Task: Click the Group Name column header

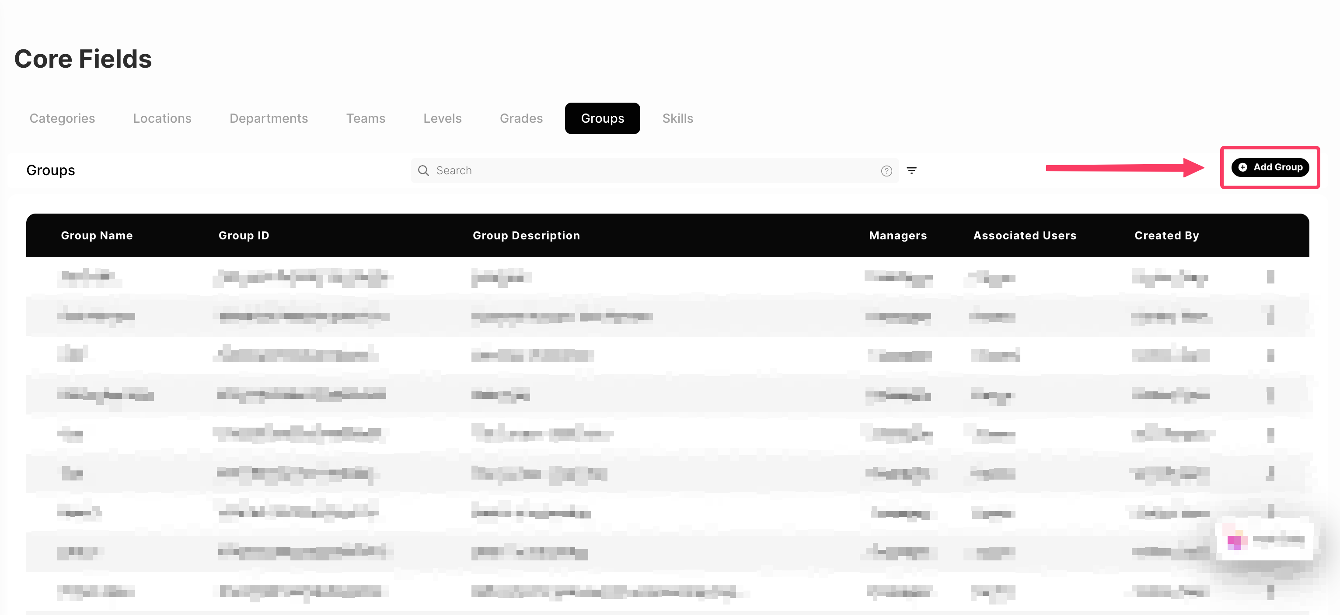Action: (97, 235)
